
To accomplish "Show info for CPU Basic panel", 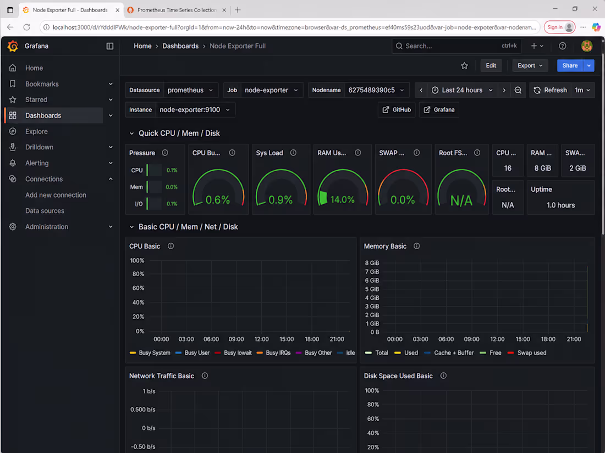I will 171,246.
